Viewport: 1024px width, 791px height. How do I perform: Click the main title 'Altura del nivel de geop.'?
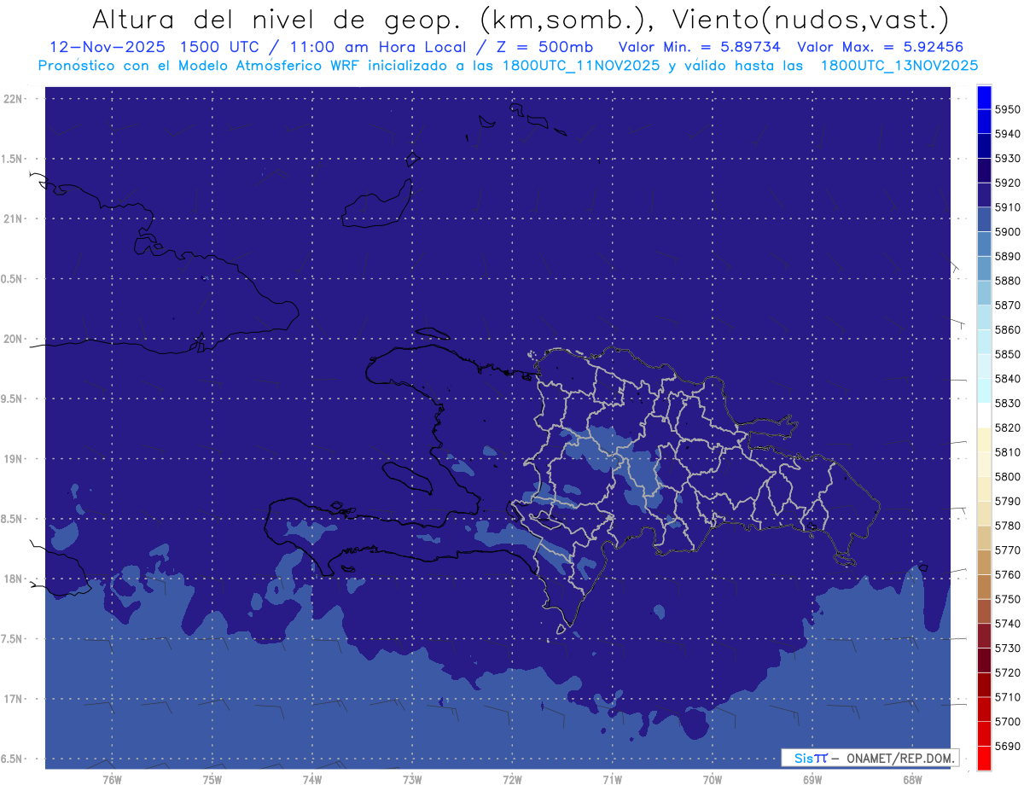[280, 18]
